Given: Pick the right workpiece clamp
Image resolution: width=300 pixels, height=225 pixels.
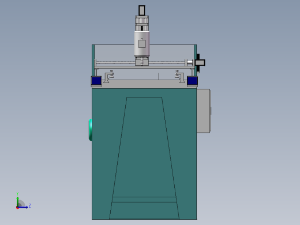Looking at the screenshot, I should (180, 77).
